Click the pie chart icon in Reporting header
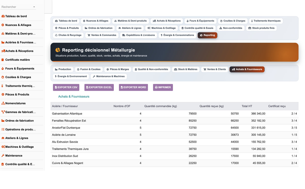Image resolution: width=305 pixels, height=189 pixels. tap(58, 50)
